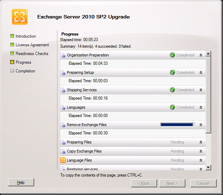Viewport: 223px width, 195px height.
Task: Click the green Readiness Checks step indicator
Action: 12,53
